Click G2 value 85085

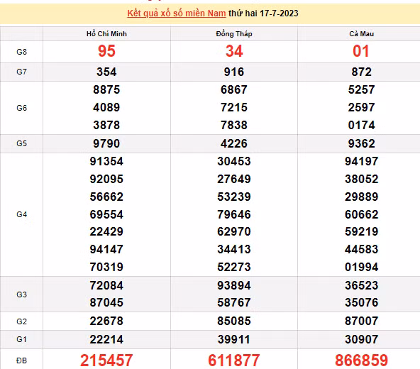[234, 321]
